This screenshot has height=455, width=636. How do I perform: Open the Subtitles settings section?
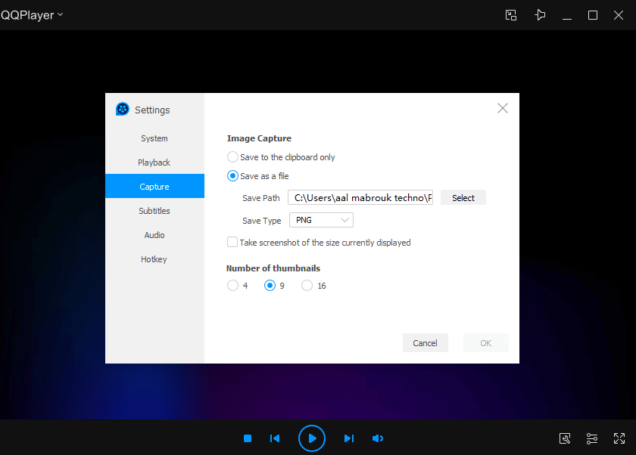154,211
